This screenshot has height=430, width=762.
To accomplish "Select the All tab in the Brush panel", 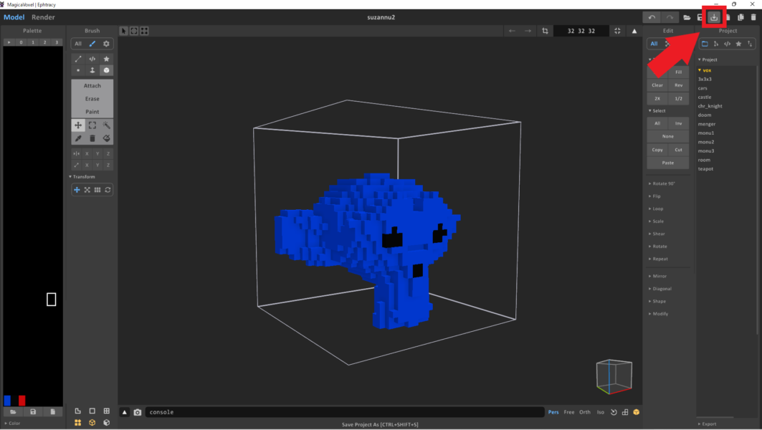I will (77, 44).
